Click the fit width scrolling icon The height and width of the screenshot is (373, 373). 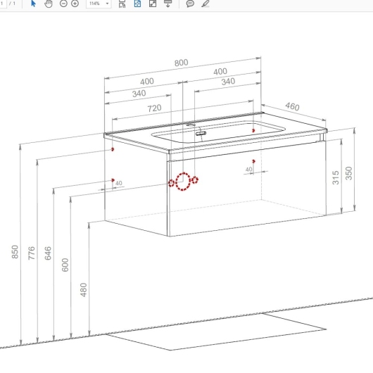point(122,4)
